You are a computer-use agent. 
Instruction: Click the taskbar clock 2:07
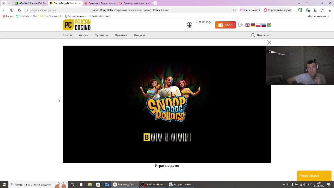pos(319,185)
